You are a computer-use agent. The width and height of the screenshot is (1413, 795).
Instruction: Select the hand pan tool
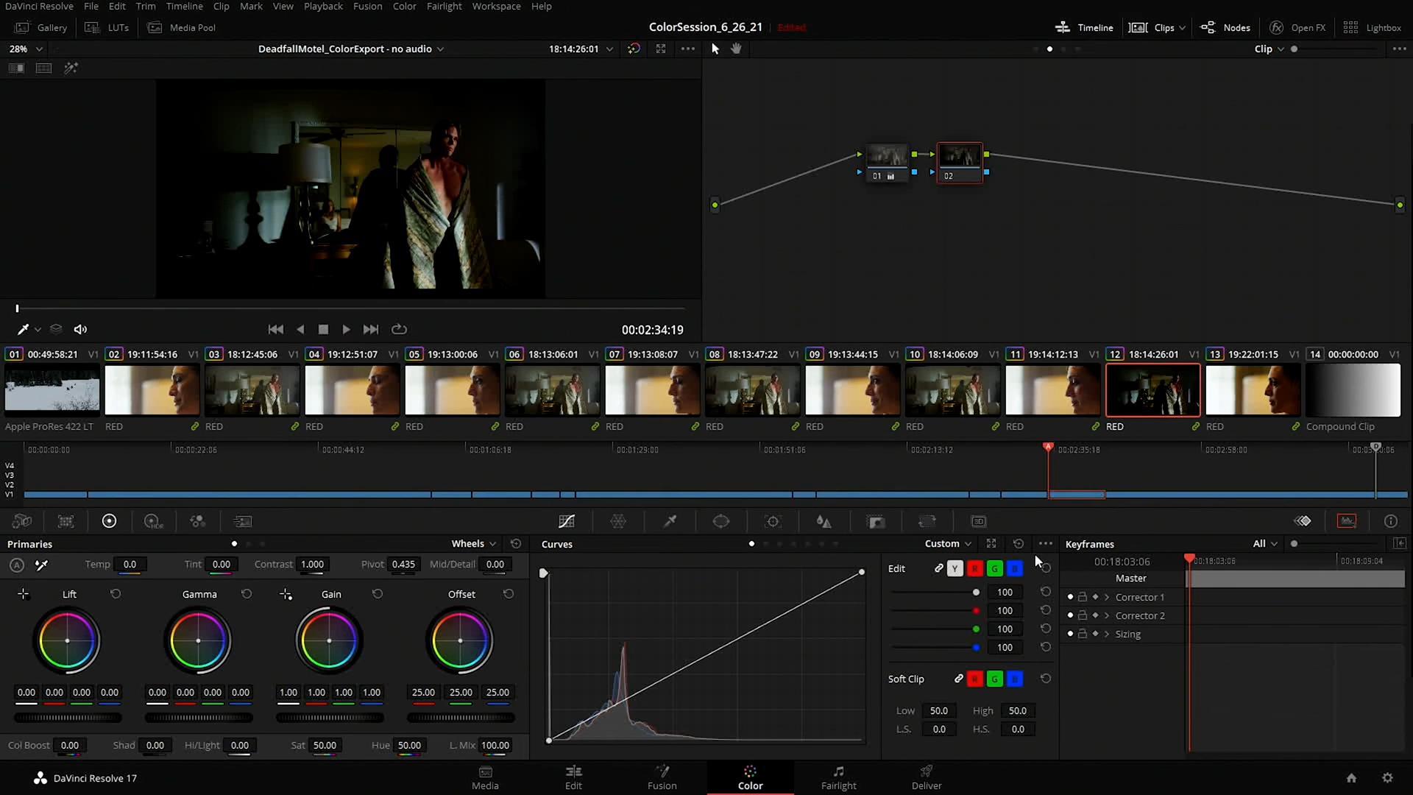click(x=736, y=49)
